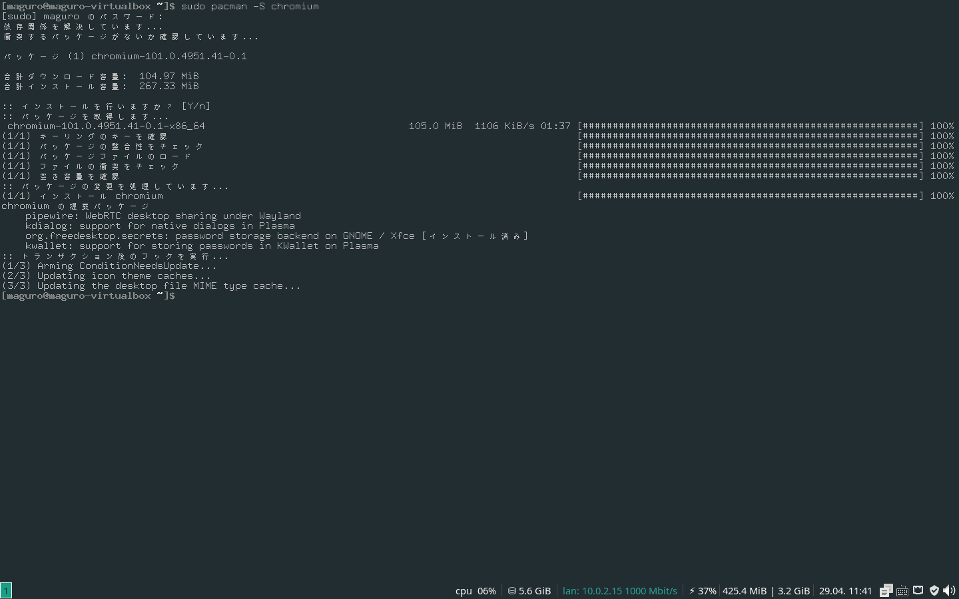This screenshot has width=959, height=599.
Task: Click the lightning bolt battery icon
Action: tap(693, 590)
